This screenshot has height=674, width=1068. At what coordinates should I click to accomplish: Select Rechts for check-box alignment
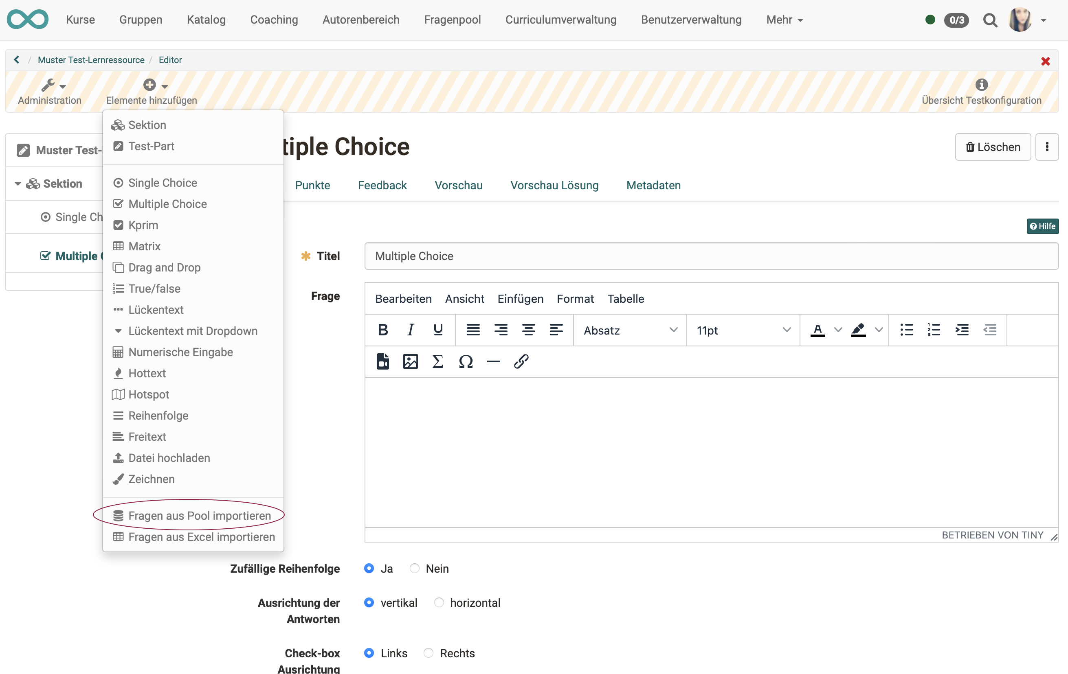click(429, 653)
